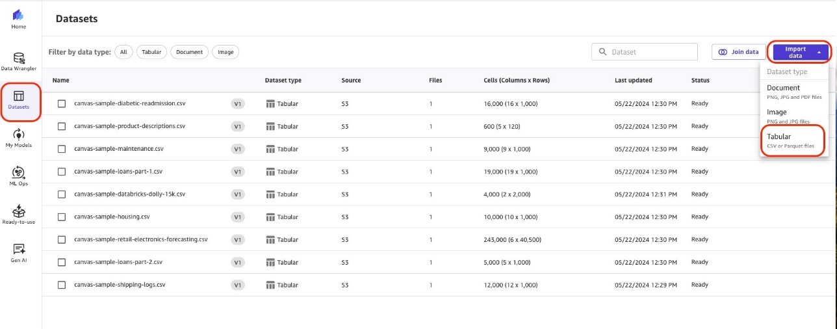The image size is (837, 329).
Task: Click the Tabular icon in retail-electronics-forecasting row
Action: tap(270, 239)
